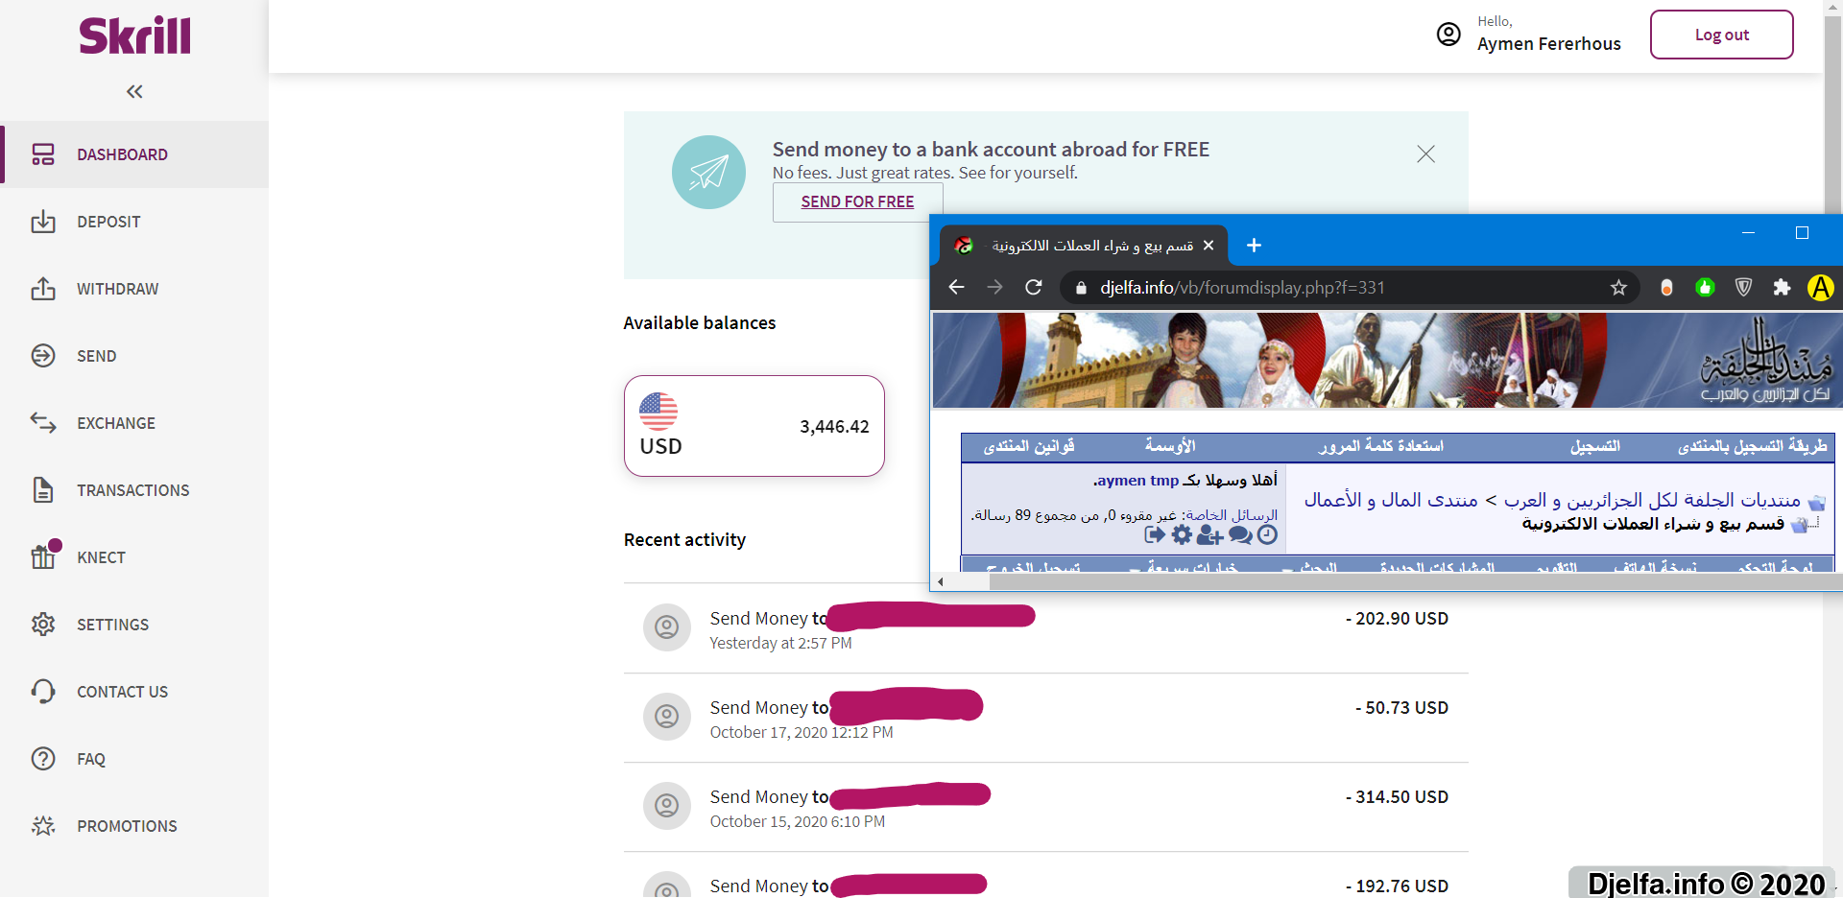The height and width of the screenshot is (898, 1843).
Task: Click forward arrow in the browser window
Action: click(x=994, y=287)
